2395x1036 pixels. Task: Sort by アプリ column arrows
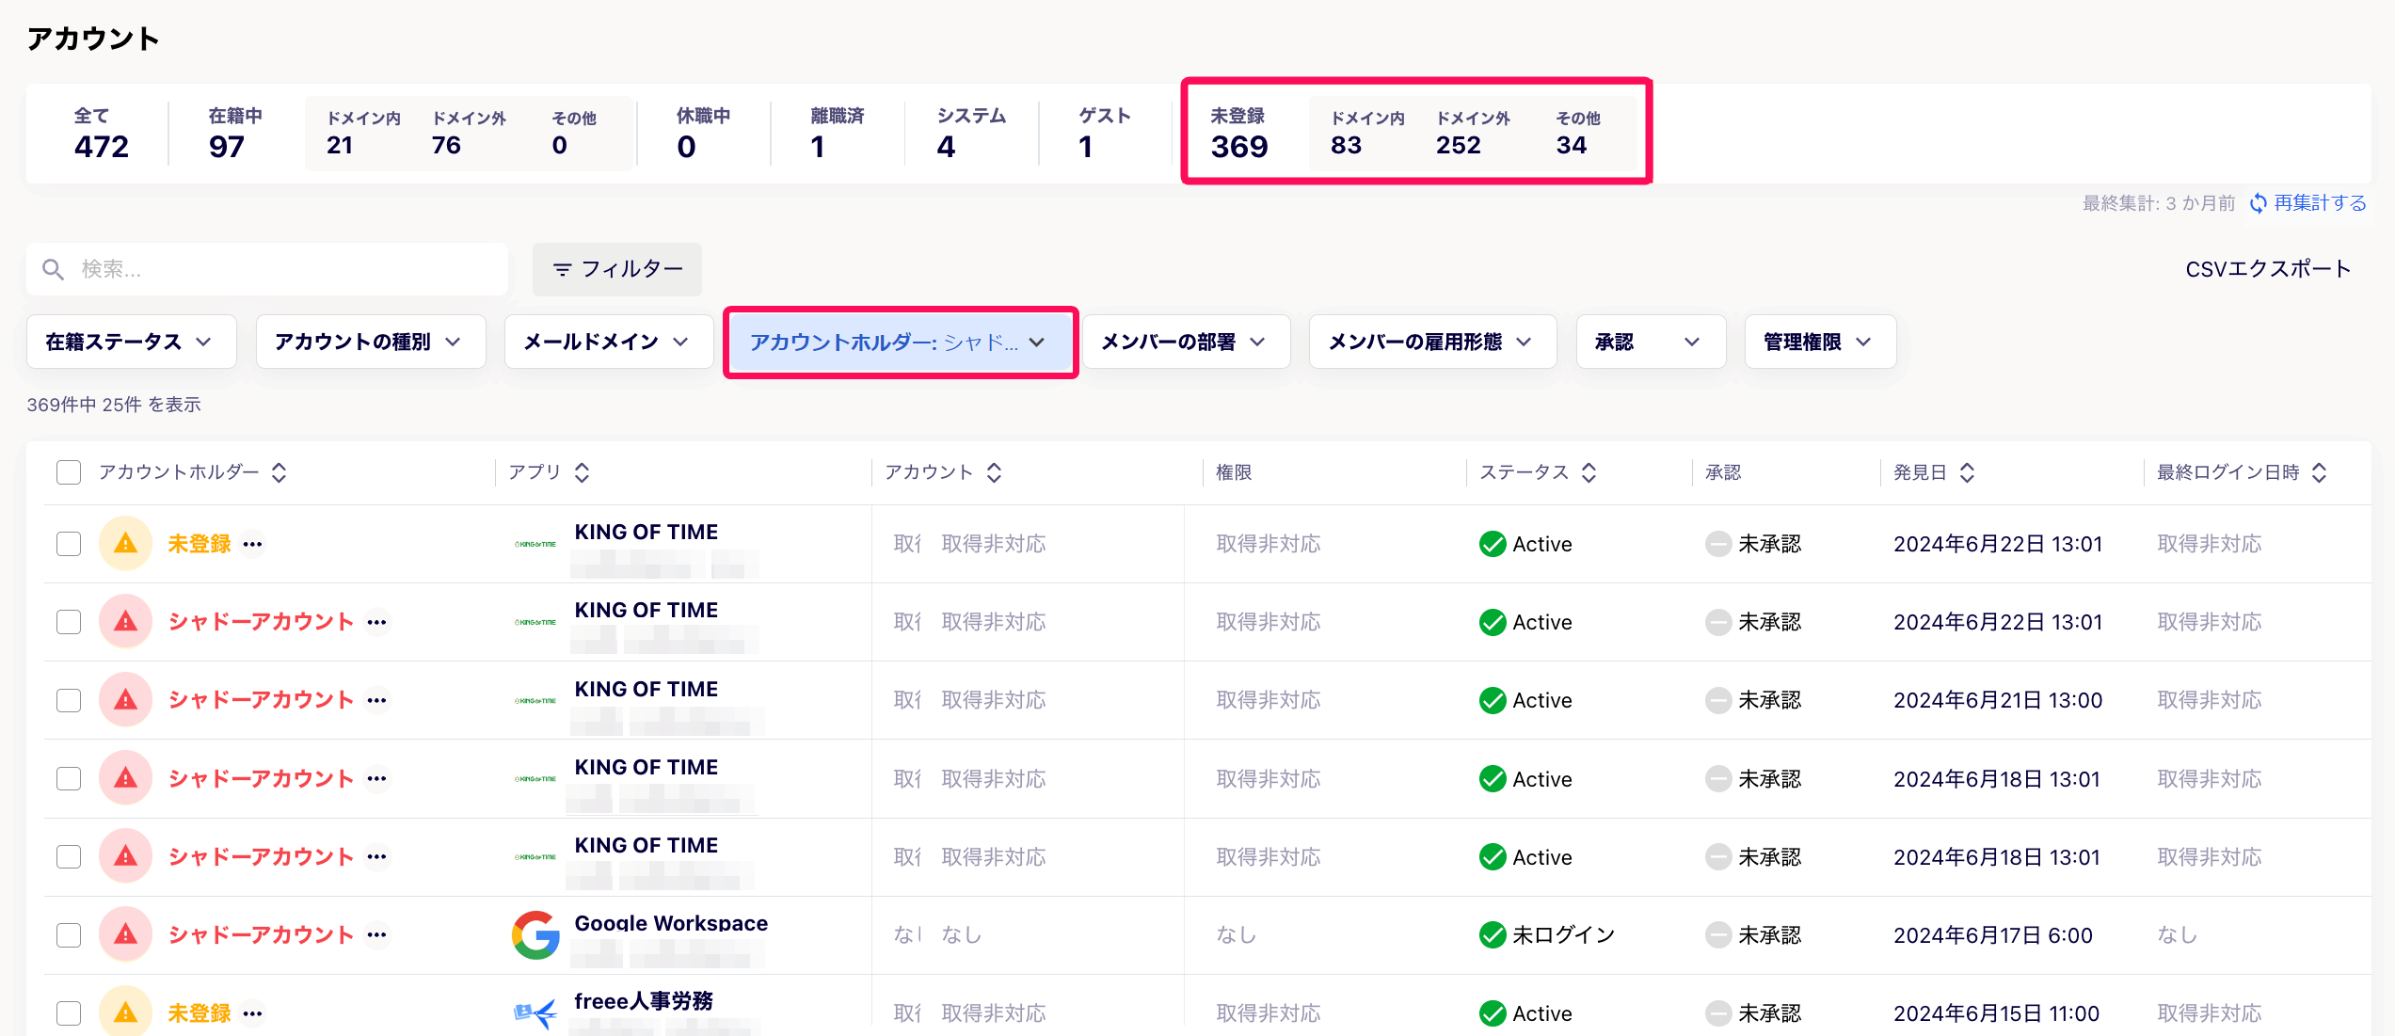tap(582, 472)
